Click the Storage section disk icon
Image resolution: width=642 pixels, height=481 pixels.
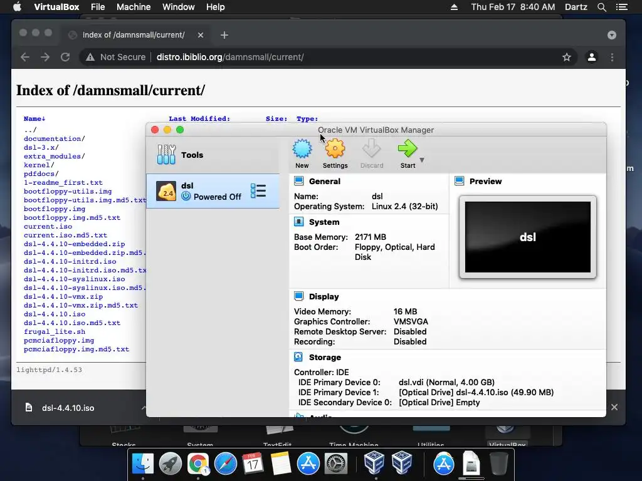[299, 357]
